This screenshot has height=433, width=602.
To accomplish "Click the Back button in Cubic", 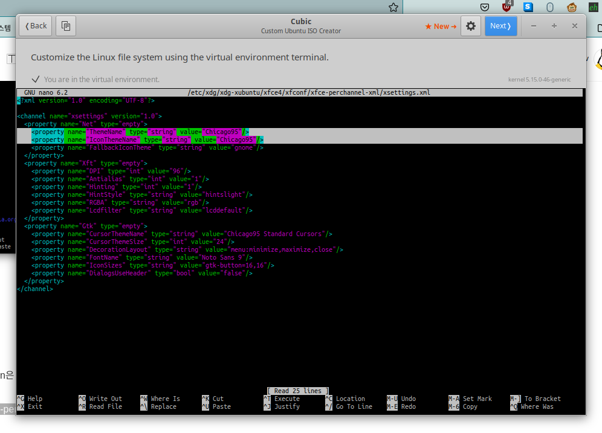I will coord(35,26).
